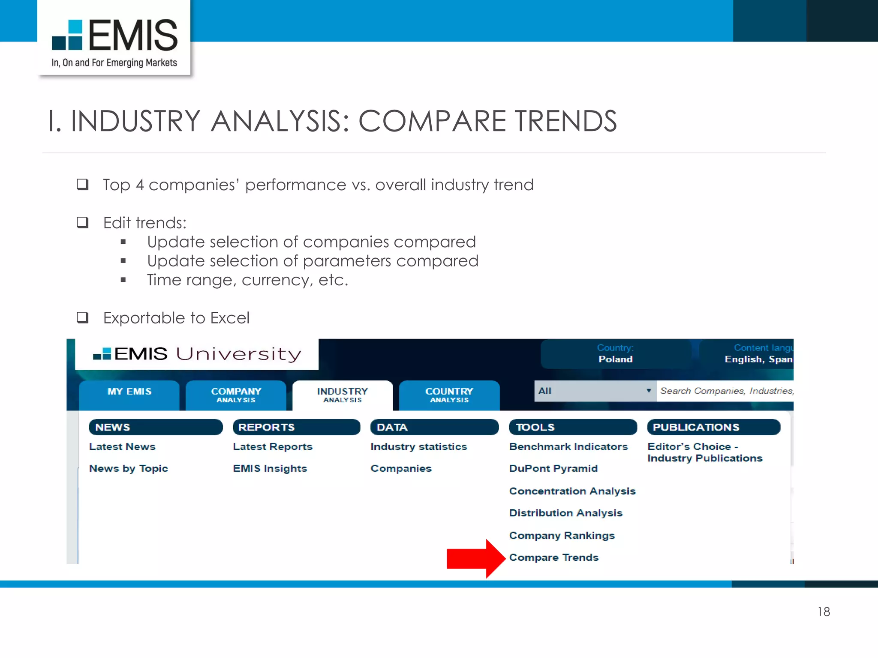Open News by Topic

[128, 469]
